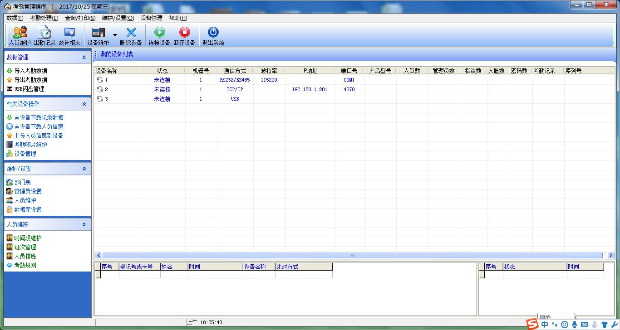Click 删除设备 blue X icon
The image size is (620, 330).
pos(131,32)
